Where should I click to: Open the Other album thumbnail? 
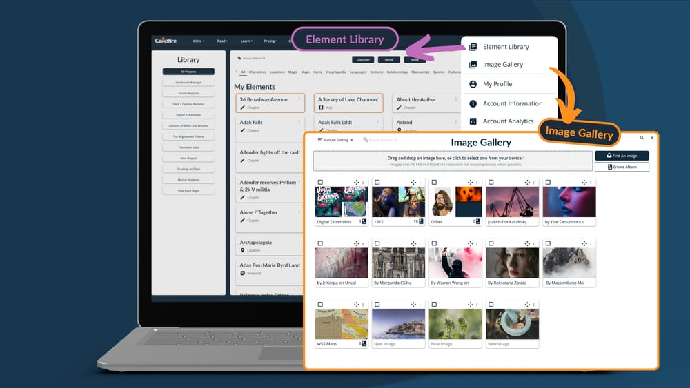click(x=454, y=201)
